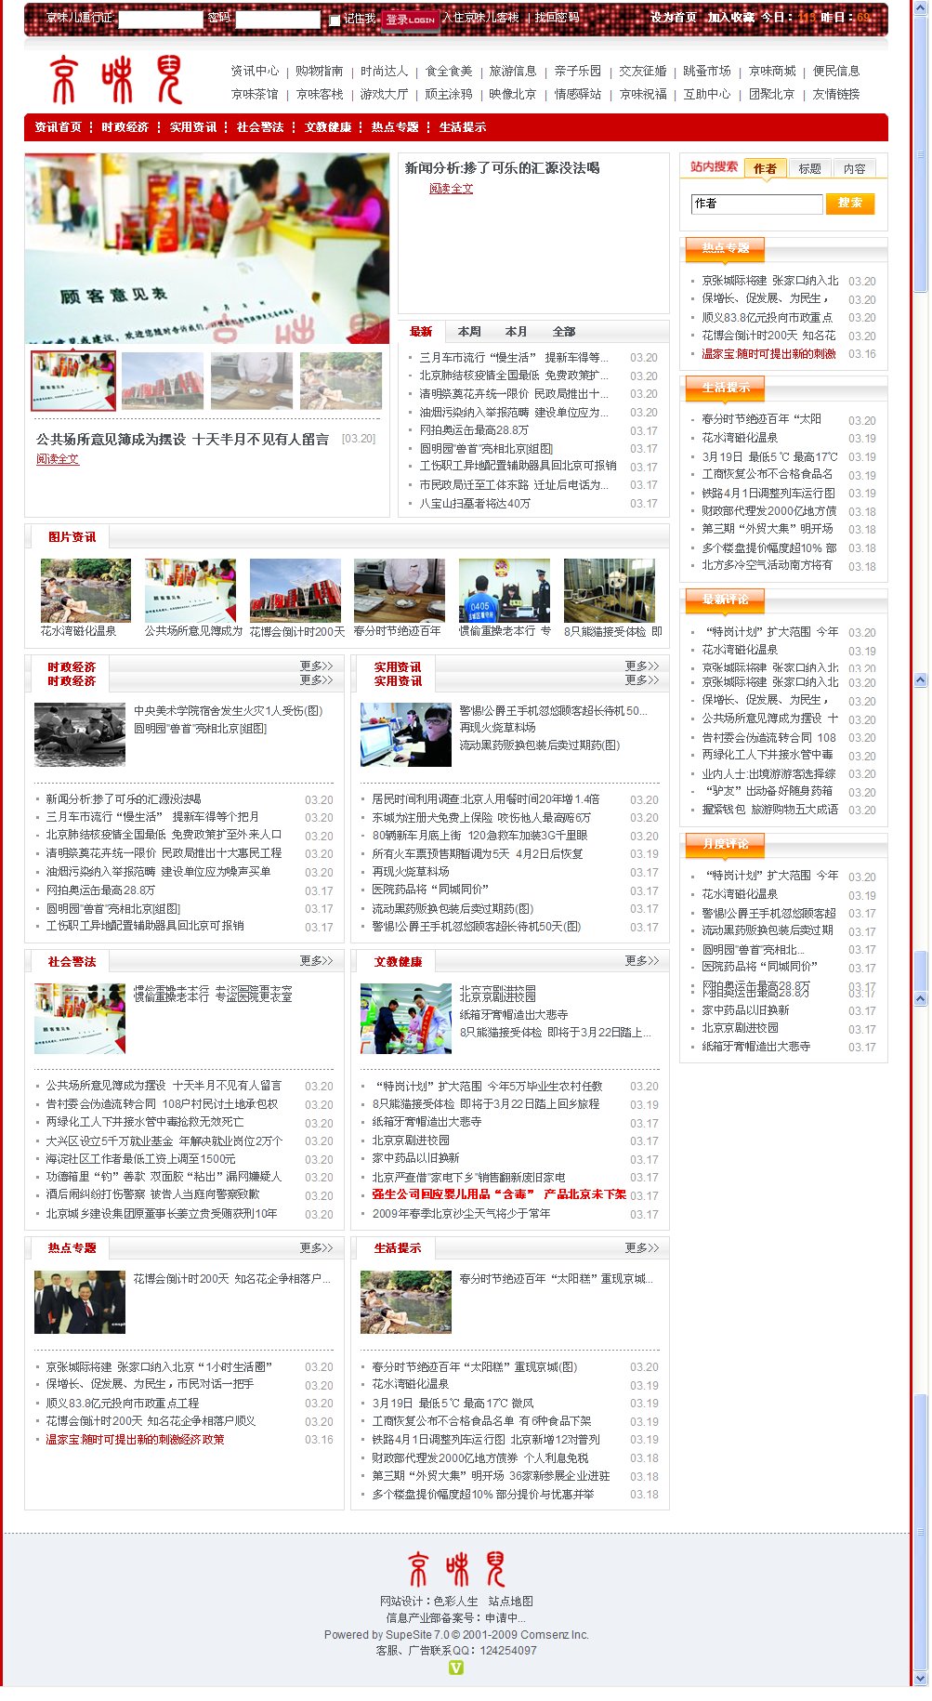Open the 色彩人生 designer link in footer
The image size is (932, 1701).
(456, 1602)
